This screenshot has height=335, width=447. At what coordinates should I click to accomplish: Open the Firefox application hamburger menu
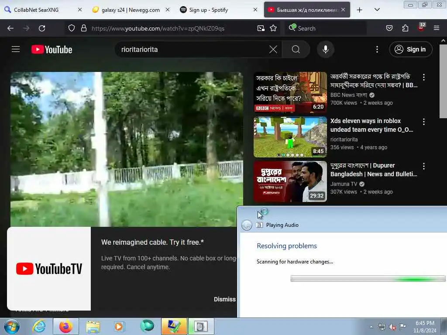click(437, 28)
